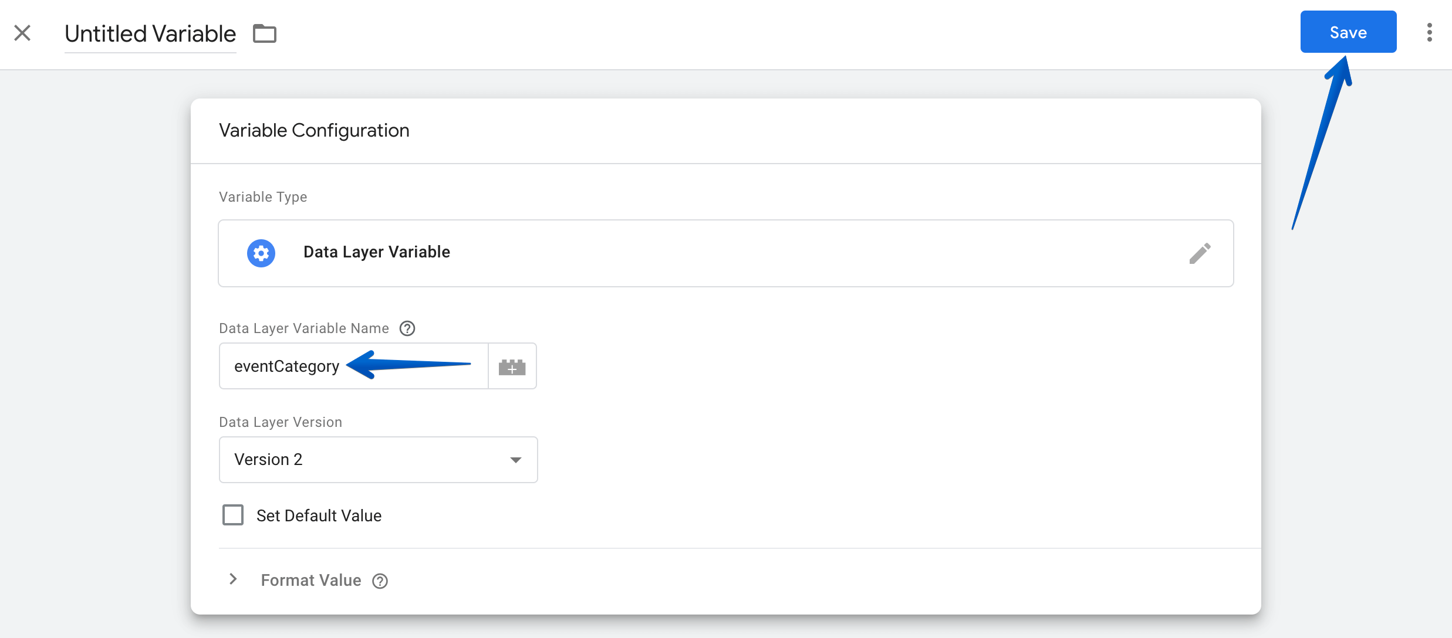This screenshot has width=1452, height=638.
Task: Click the Data Layer Variable text label
Action: point(377,252)
